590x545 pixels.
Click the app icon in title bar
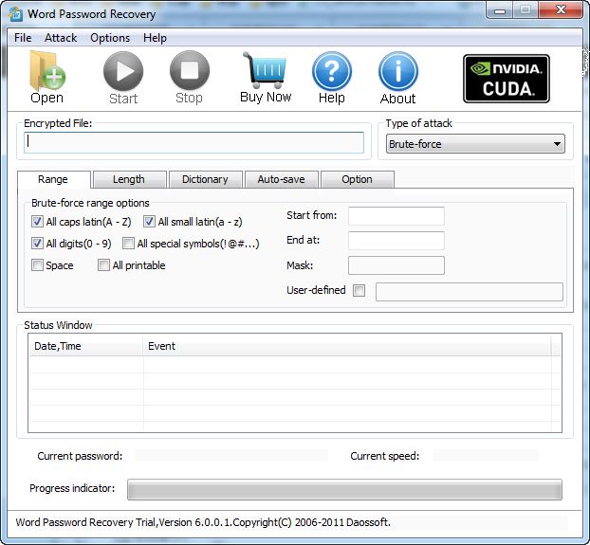click(15, 14)
